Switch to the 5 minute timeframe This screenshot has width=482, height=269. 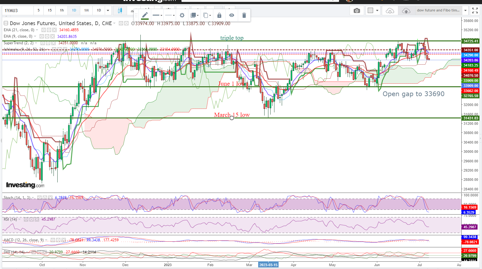click(x=39, y=11)
